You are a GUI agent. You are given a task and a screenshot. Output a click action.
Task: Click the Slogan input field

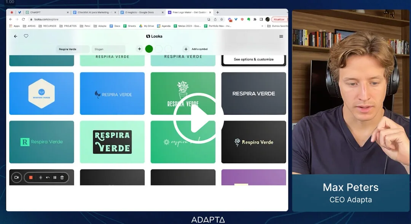point(108,49)
